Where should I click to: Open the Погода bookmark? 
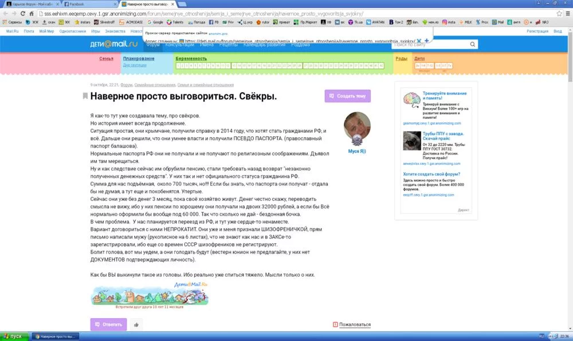197,22
